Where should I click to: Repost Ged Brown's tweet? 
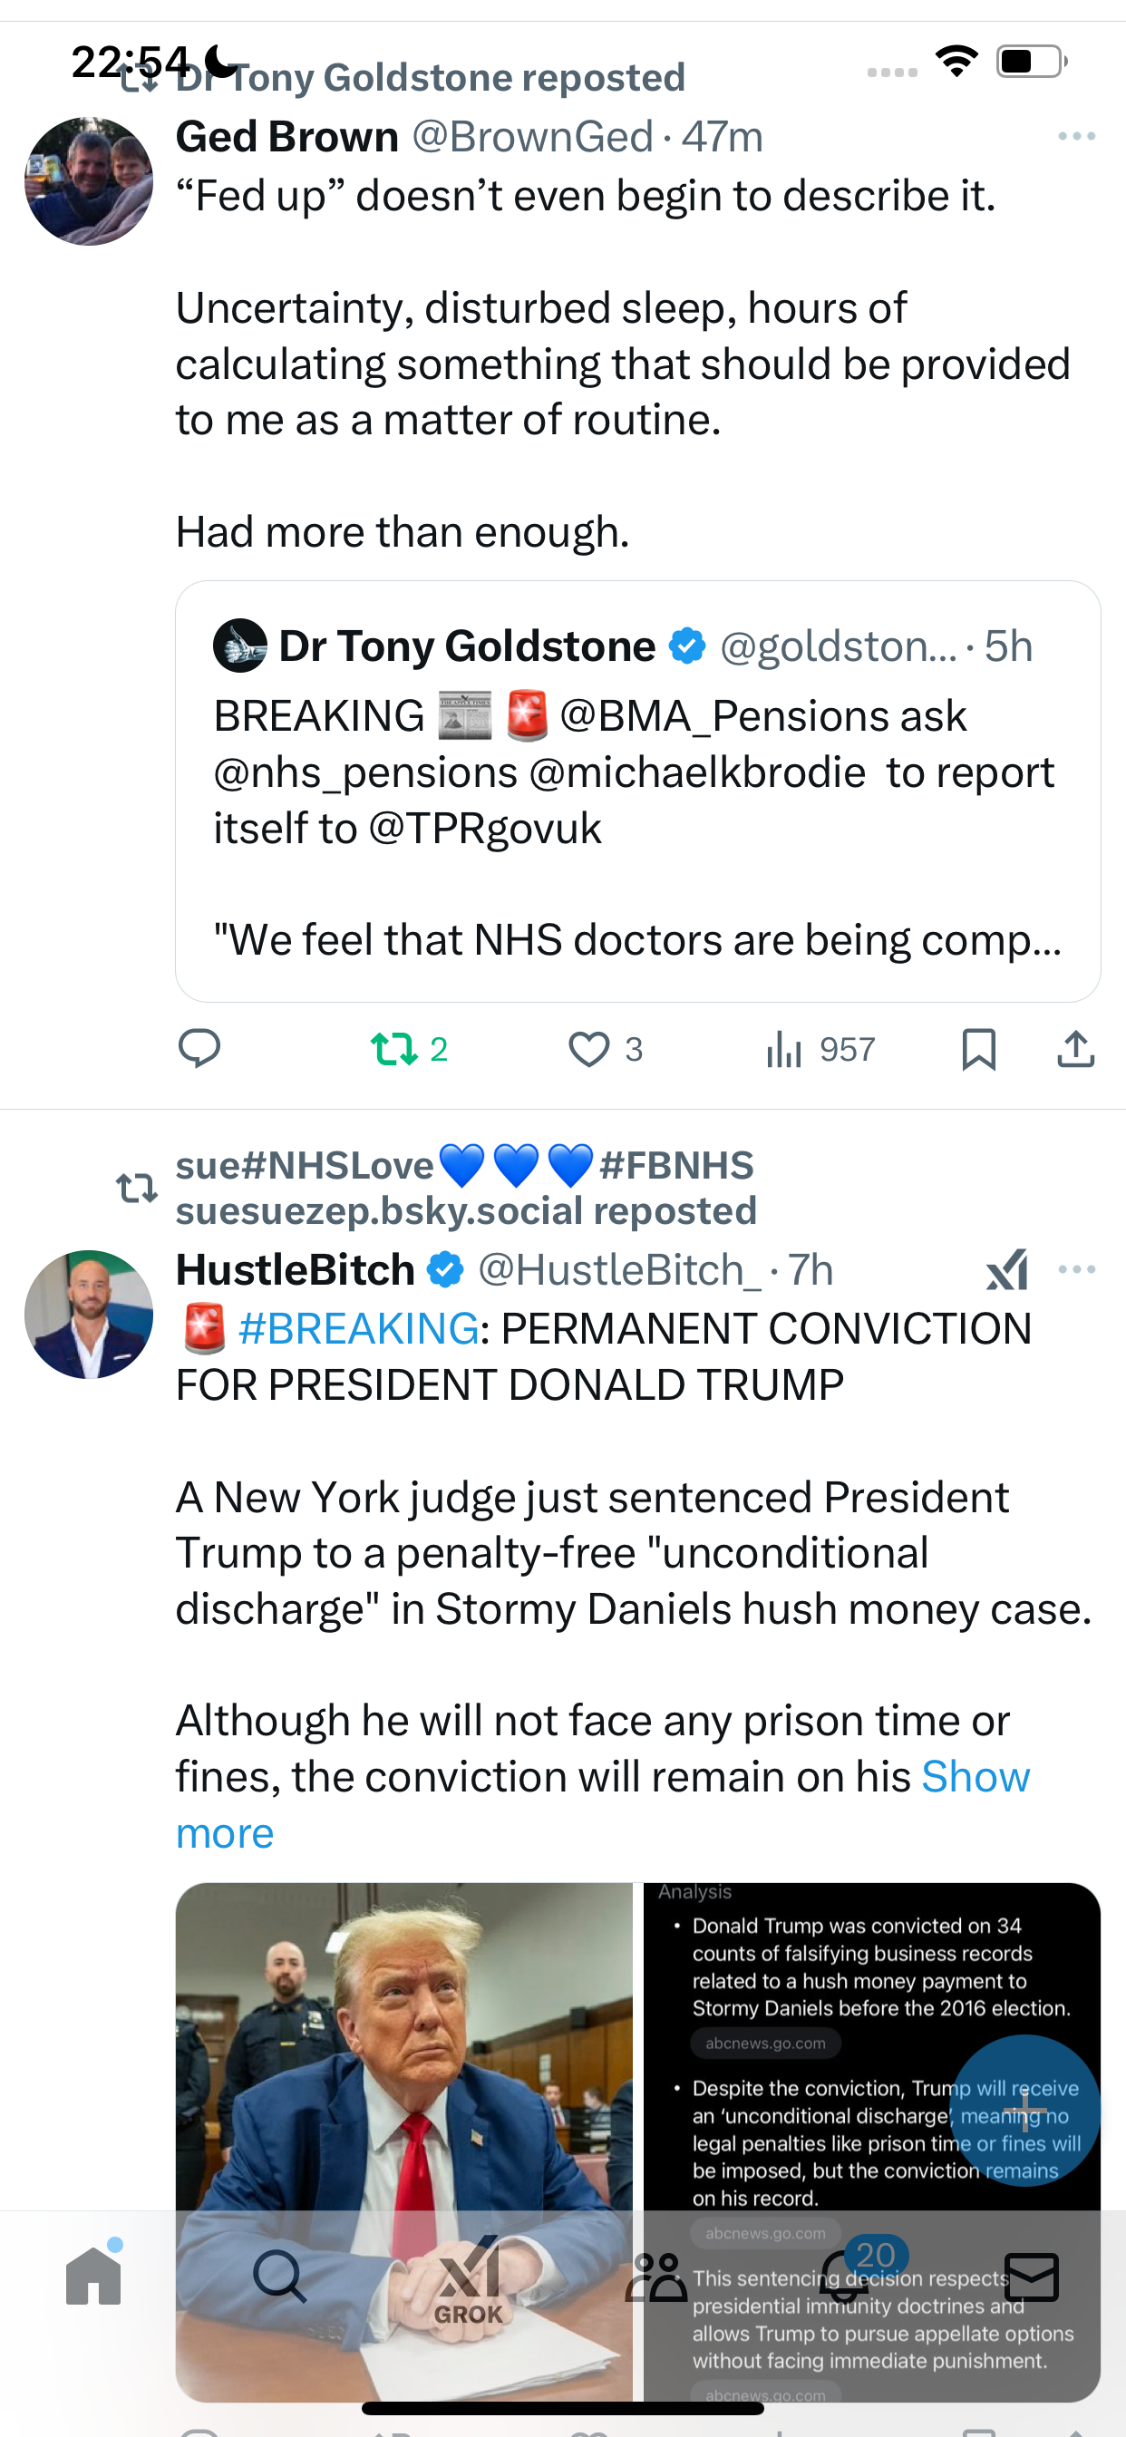click(x=409, y=1049)
